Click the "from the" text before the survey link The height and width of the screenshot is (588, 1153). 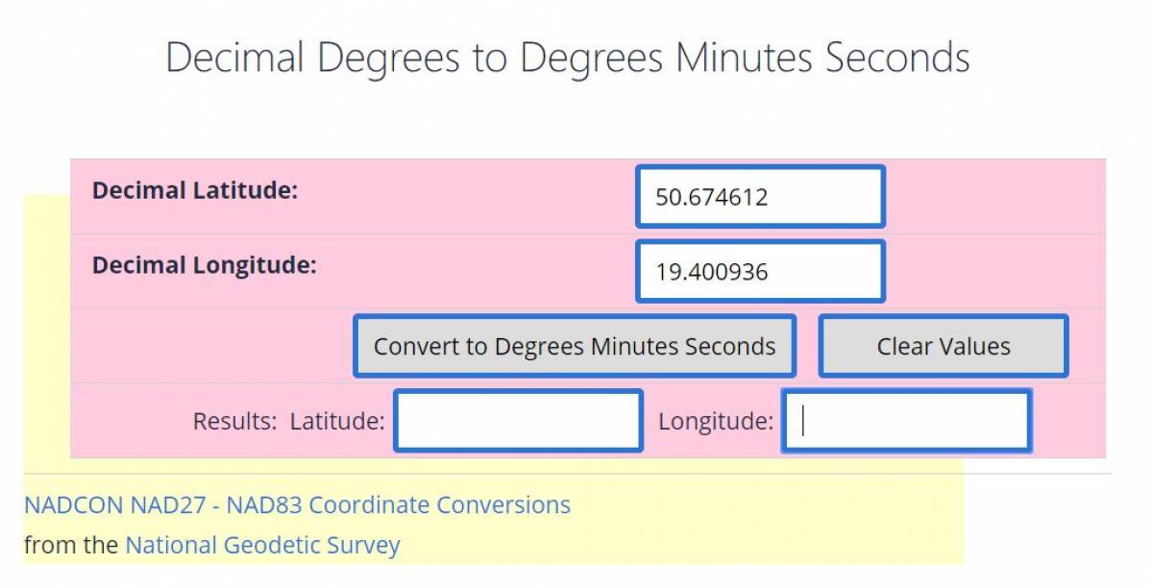pyautogui.click(x=72, y=546)
